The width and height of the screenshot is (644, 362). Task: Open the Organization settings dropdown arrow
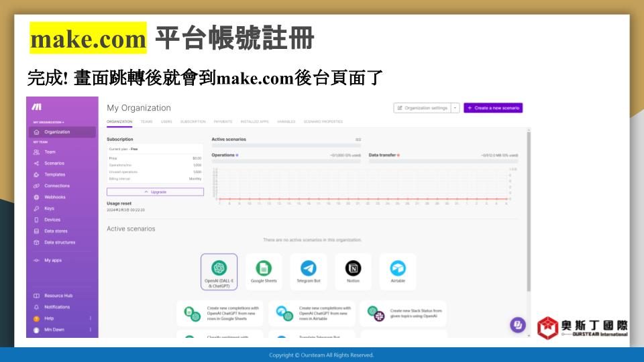pyautogui.click(x=455, y=108)
